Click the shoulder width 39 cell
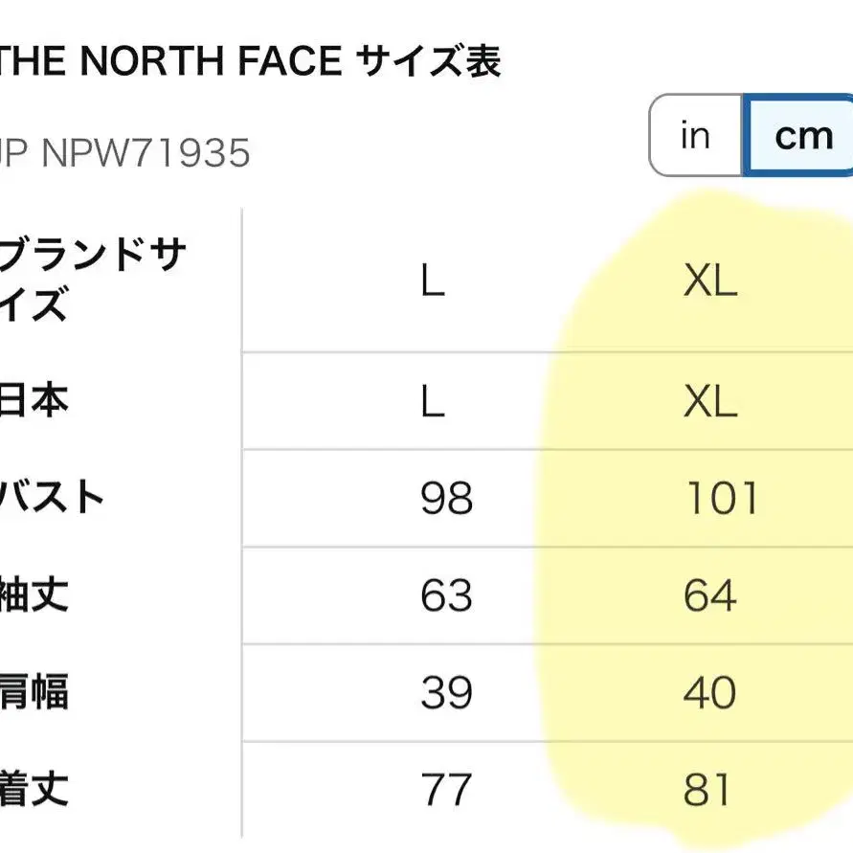The height and width of the screenshot is (853, 853). click(x=446, y=693)
